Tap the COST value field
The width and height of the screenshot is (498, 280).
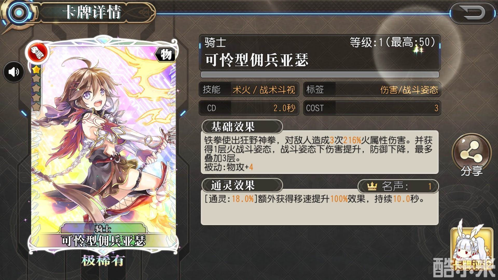pos(372,108)
